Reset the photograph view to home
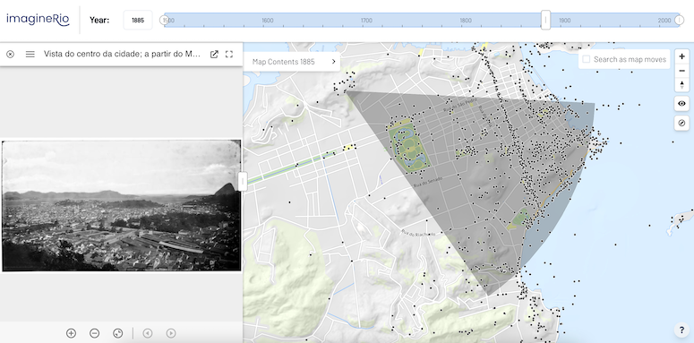The image size is (694, 343). [117, 333]
